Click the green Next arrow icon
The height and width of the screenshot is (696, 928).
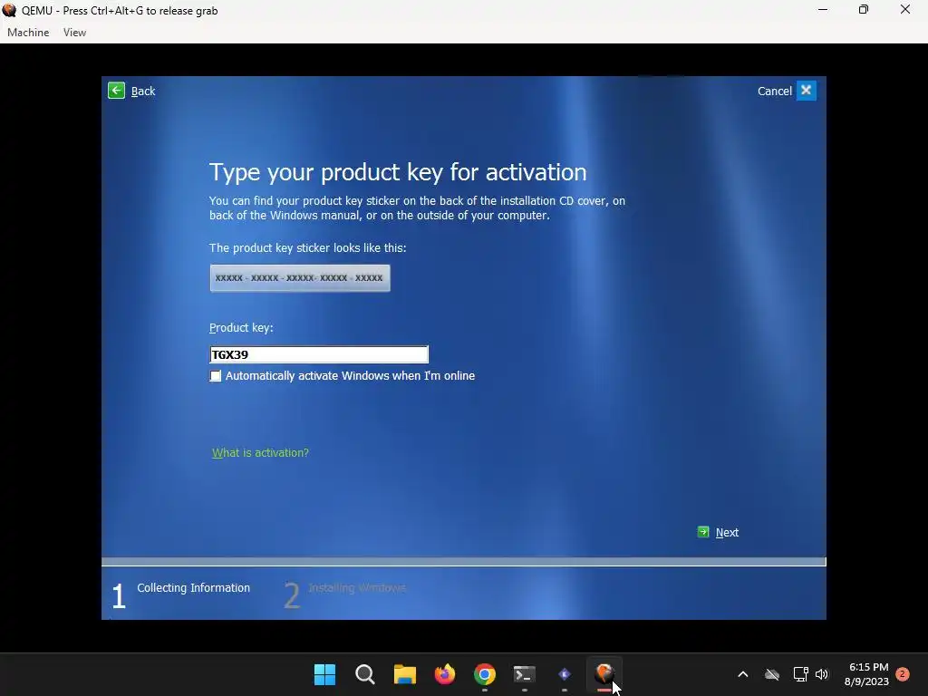click(703, 531)
